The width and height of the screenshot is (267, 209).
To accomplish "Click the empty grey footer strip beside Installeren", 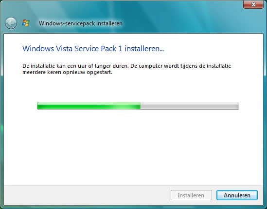I will (87, 195).
